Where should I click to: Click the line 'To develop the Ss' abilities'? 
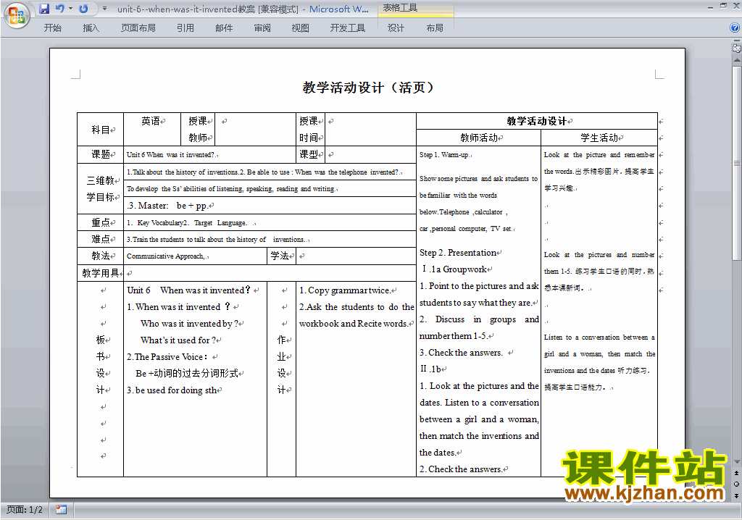pyautogui.click(x=232, y=189)
